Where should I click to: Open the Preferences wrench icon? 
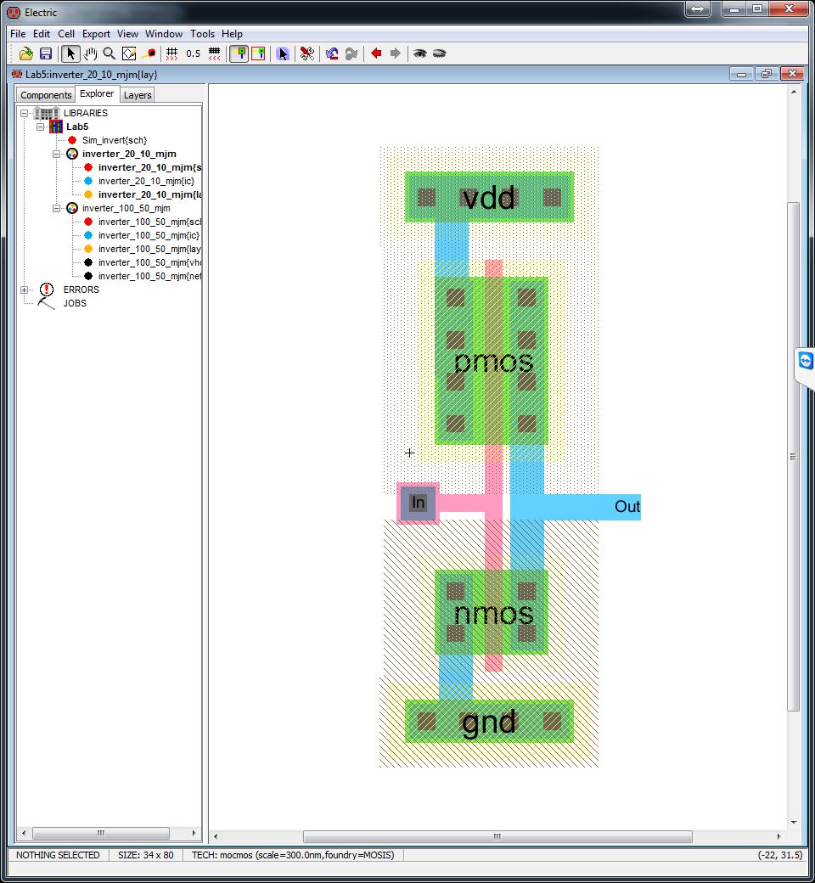306,53
